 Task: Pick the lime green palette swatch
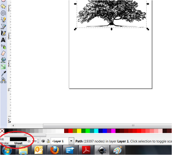(88, 131)
